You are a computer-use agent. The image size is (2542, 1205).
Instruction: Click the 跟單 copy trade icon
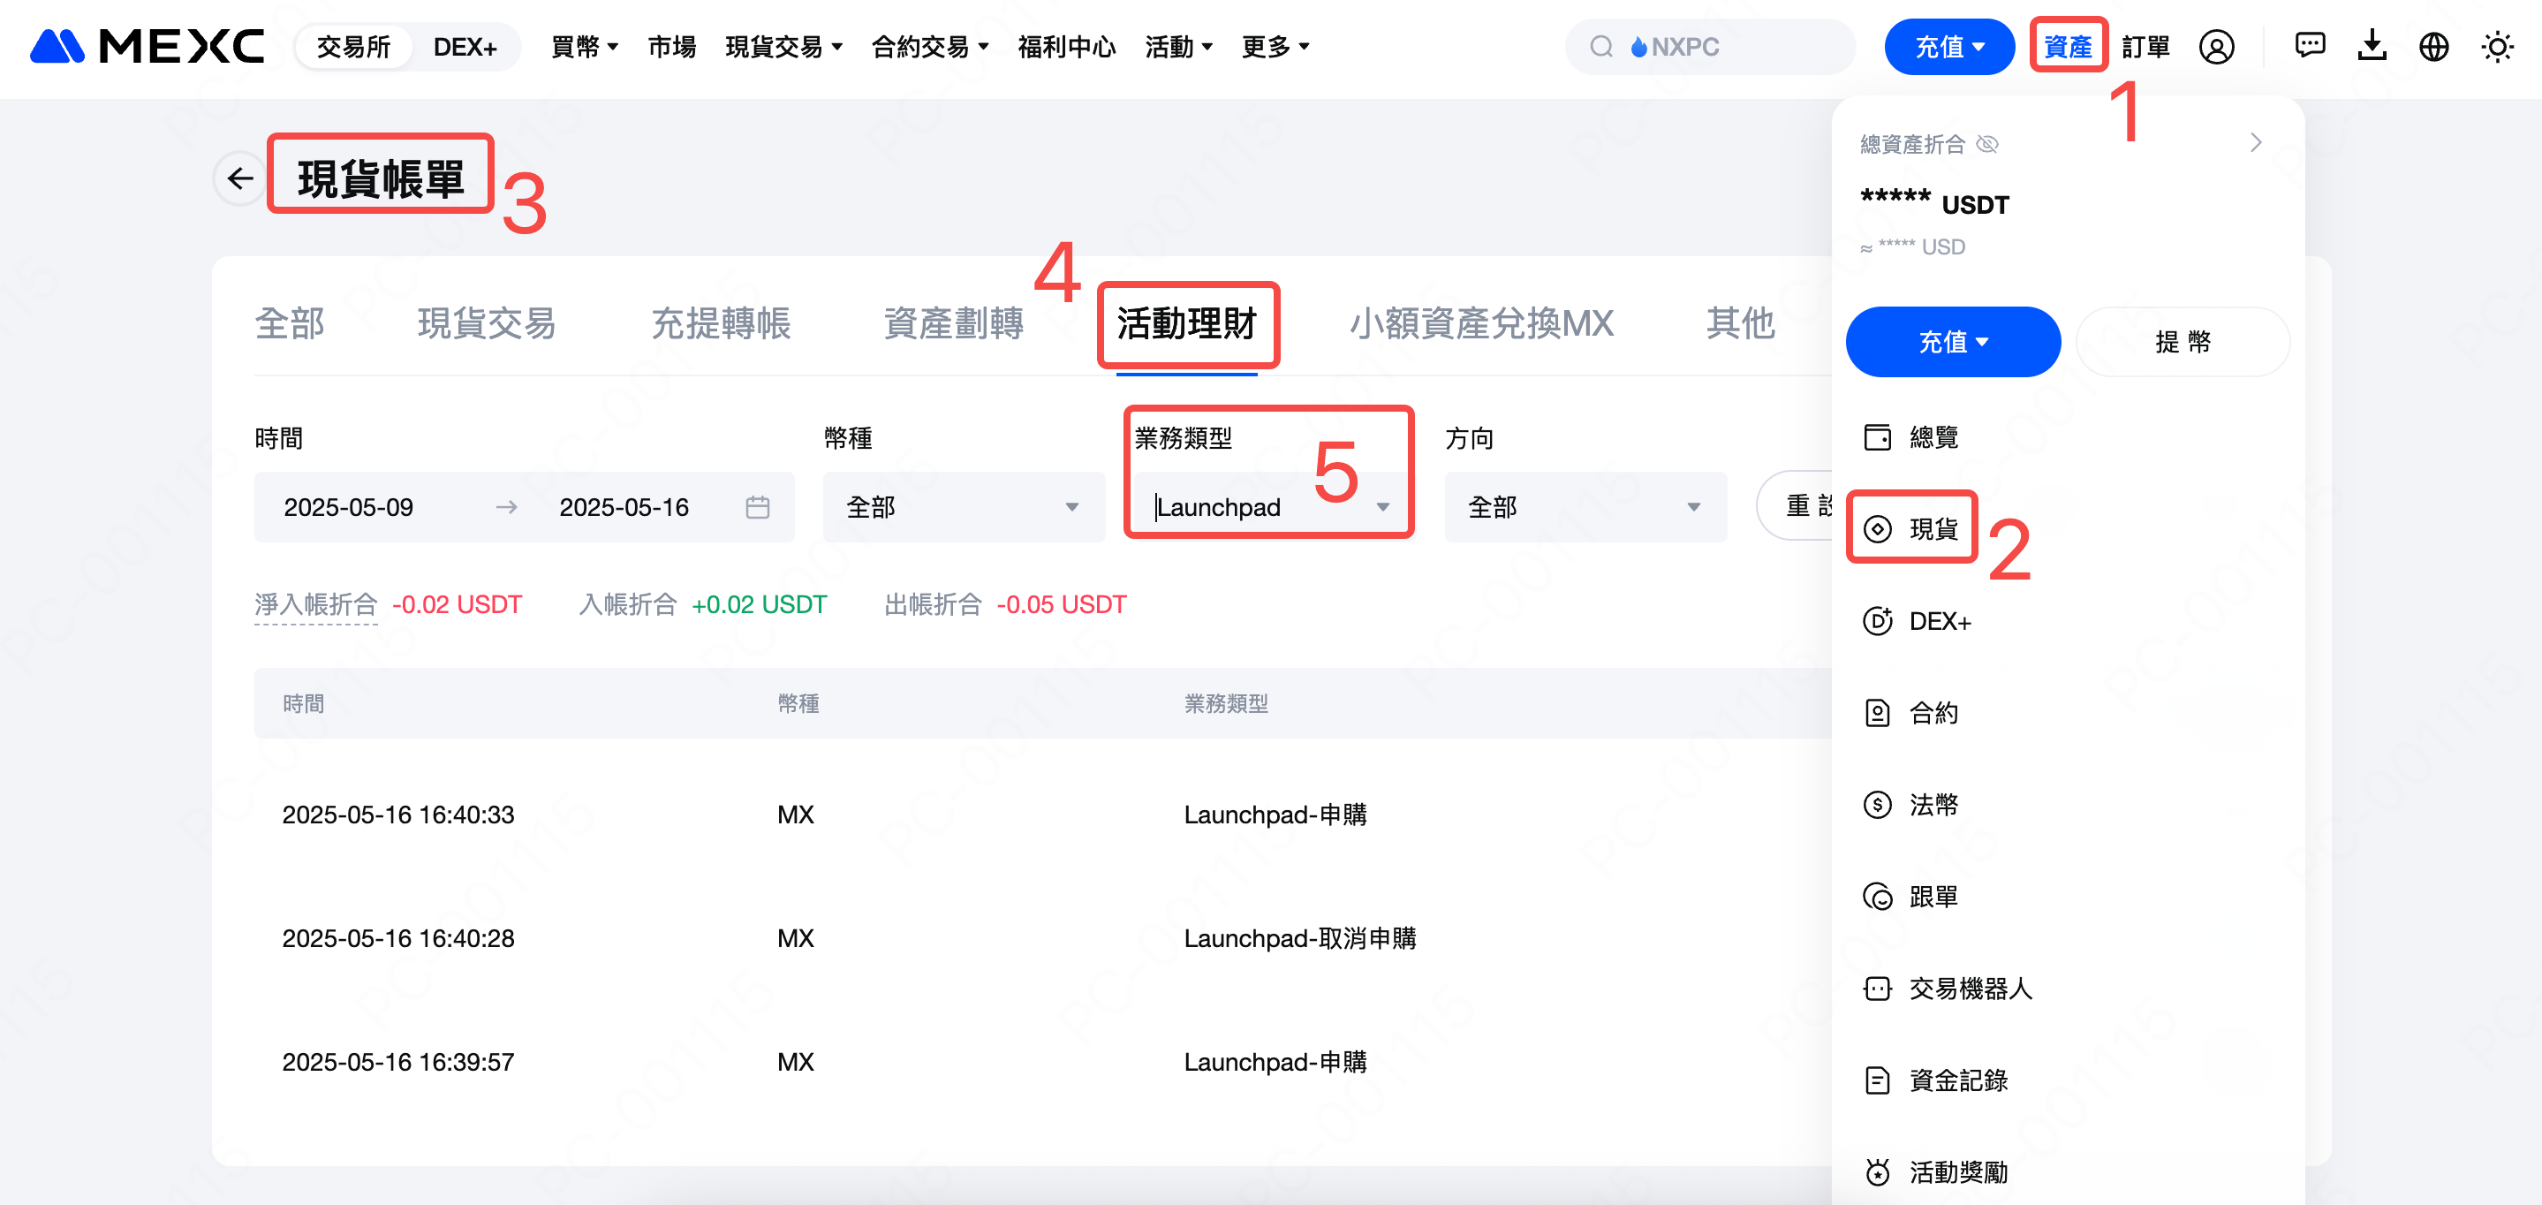pos(1877,896)
